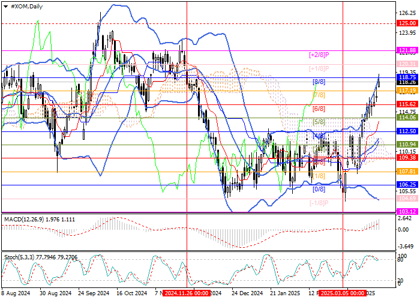Screen dimensions: 420x300
Task: Select the MACD(12,26,9) indicator label
Action: coord(21,218)
